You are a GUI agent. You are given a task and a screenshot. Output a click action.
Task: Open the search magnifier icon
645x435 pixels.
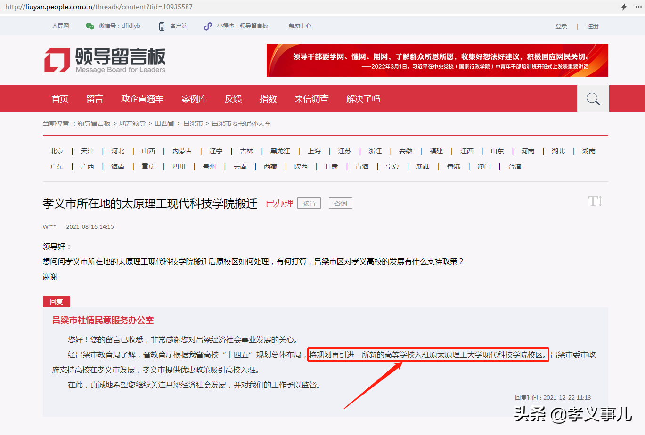[x=593, y=99]
